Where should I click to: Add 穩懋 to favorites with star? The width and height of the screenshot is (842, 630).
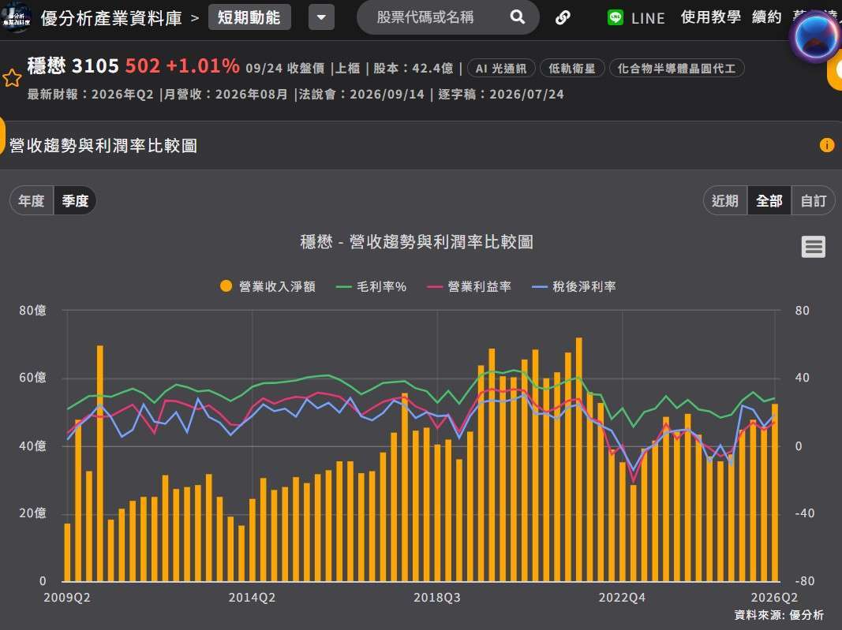[x=12, y=78]
